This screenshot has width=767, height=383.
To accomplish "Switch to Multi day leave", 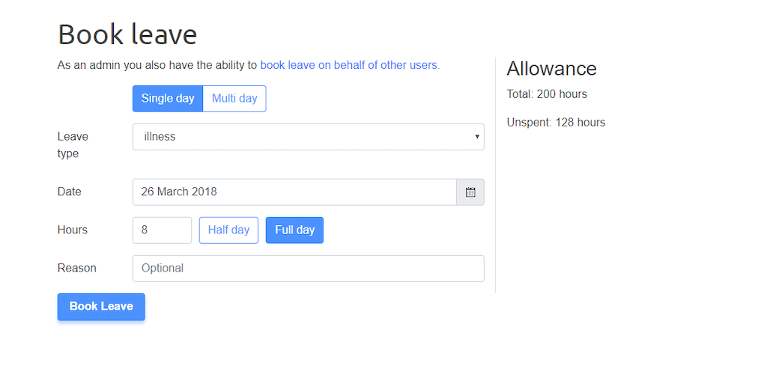I will click(x=234, y=99).
